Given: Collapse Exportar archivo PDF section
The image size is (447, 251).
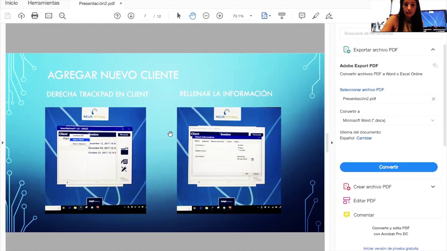Looking at the screenshot, I should 433,50.
